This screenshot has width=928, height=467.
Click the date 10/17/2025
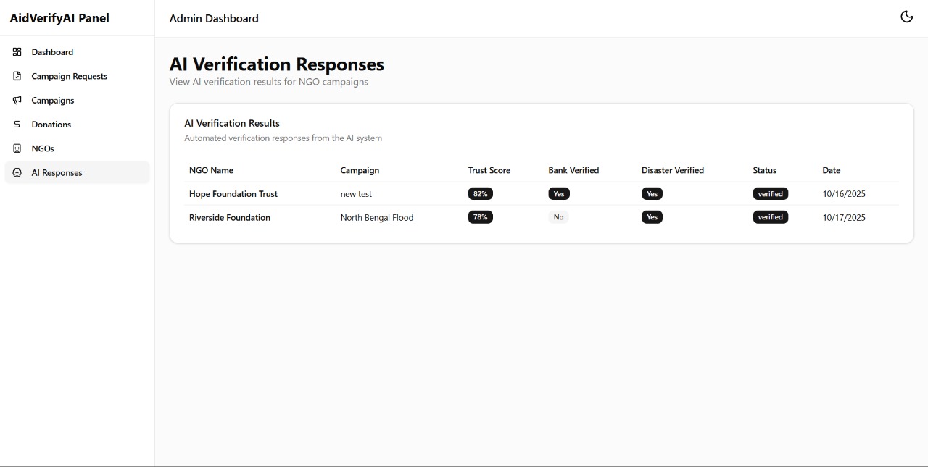point(844,217)
